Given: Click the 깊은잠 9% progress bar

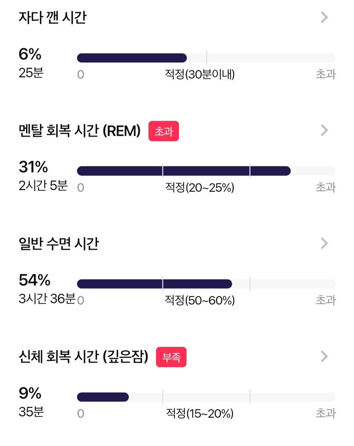Looking at the screenshot, I should click(206, 397).
